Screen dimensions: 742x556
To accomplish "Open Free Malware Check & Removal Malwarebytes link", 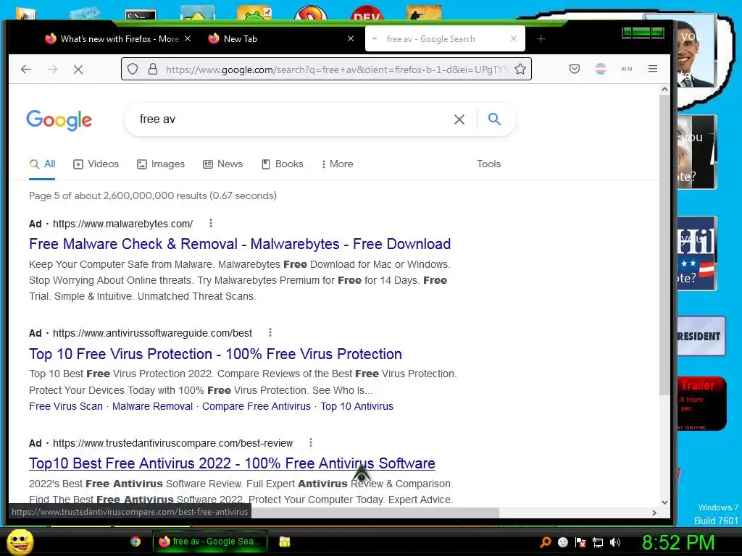I will point(240,244).
